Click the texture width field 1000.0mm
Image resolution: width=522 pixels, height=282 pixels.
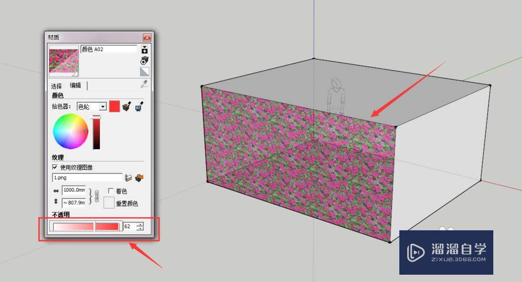74,190
